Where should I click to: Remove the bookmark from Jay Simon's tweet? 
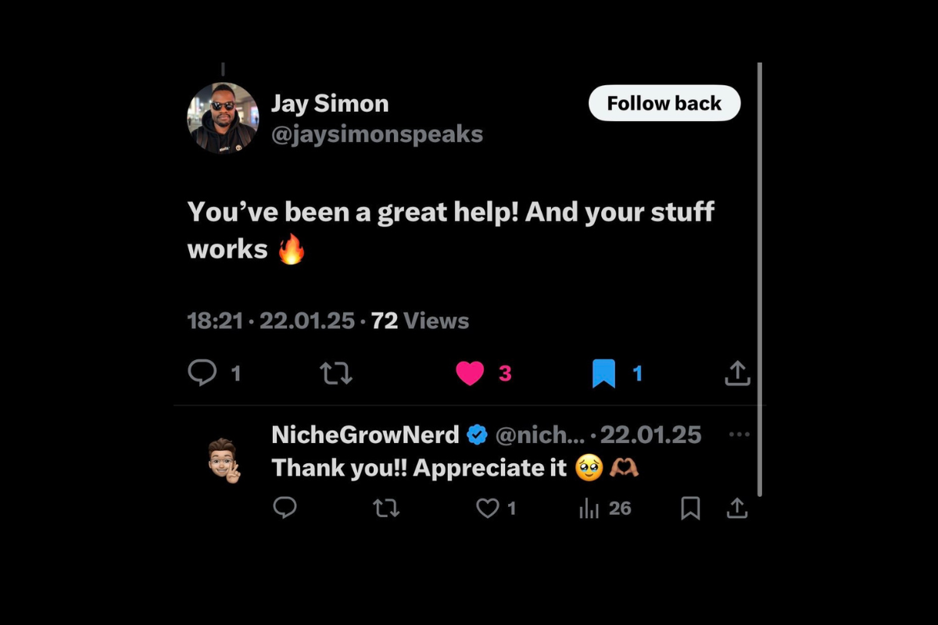603,373
